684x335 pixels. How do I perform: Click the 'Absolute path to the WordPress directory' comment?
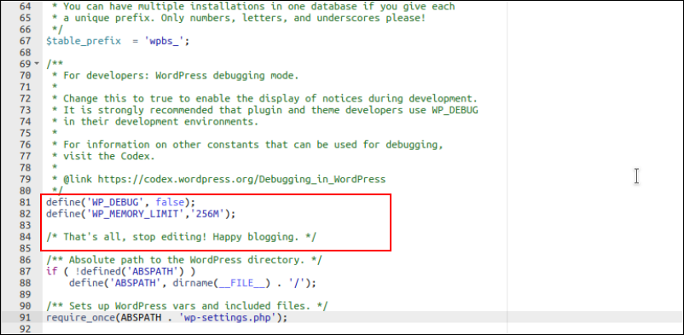click(x=184, y=260)
